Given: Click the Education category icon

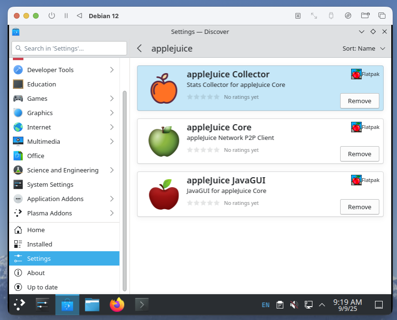Looking at the screenshot, I should coord(18,84).
